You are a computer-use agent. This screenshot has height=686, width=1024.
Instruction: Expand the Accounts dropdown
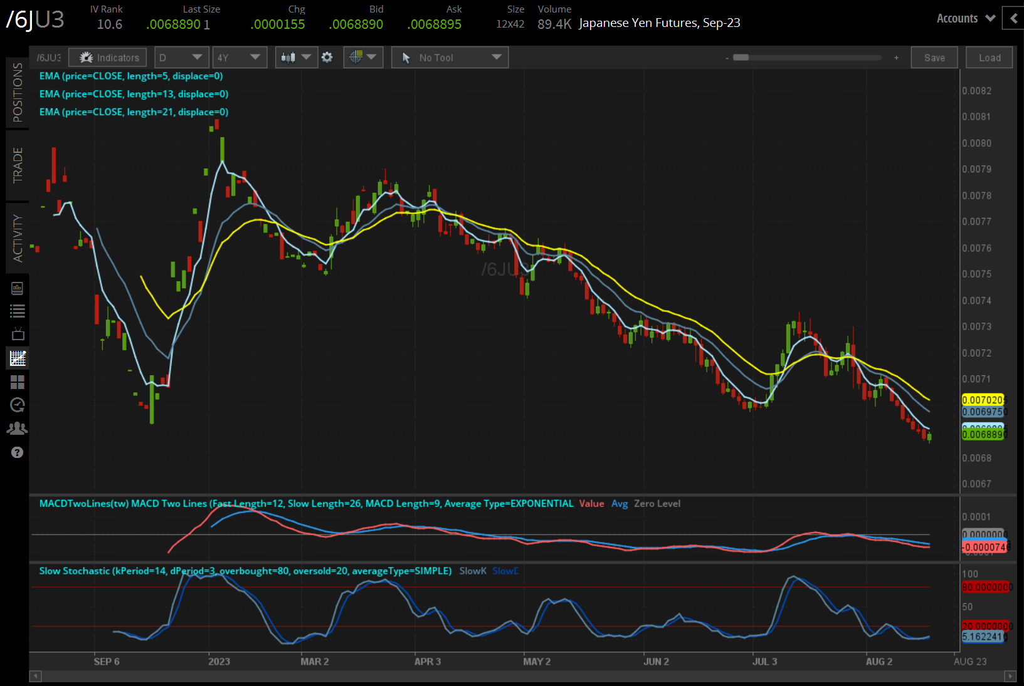click(965, 19)
